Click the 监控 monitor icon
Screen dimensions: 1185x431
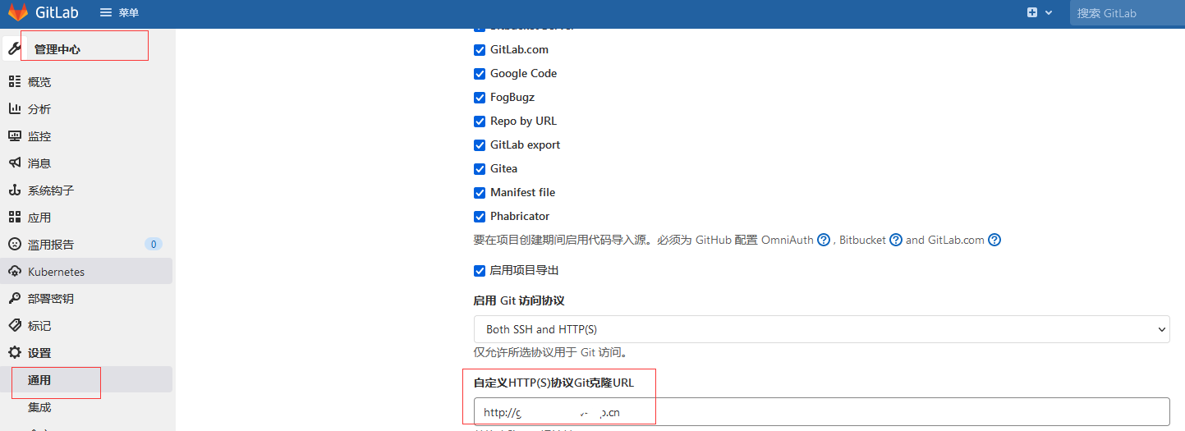click(15, 135)
